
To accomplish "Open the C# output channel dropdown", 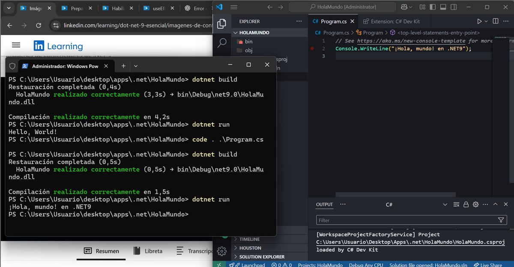I will tap(416, 205).
